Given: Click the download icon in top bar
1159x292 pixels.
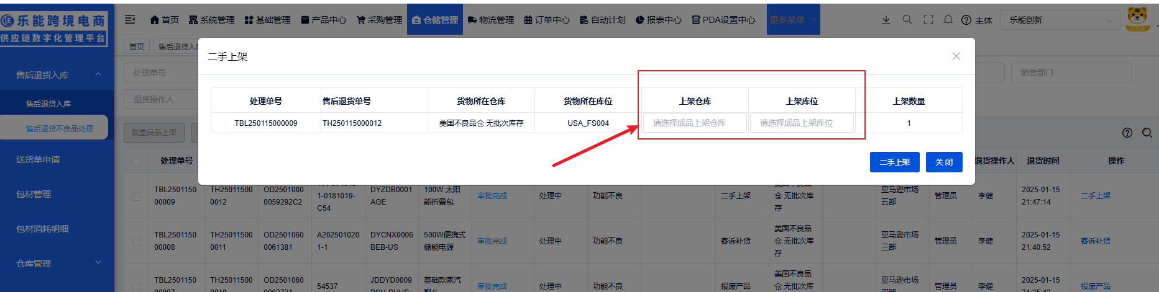Looking at the screenshot, I should [x=886, y=20].
